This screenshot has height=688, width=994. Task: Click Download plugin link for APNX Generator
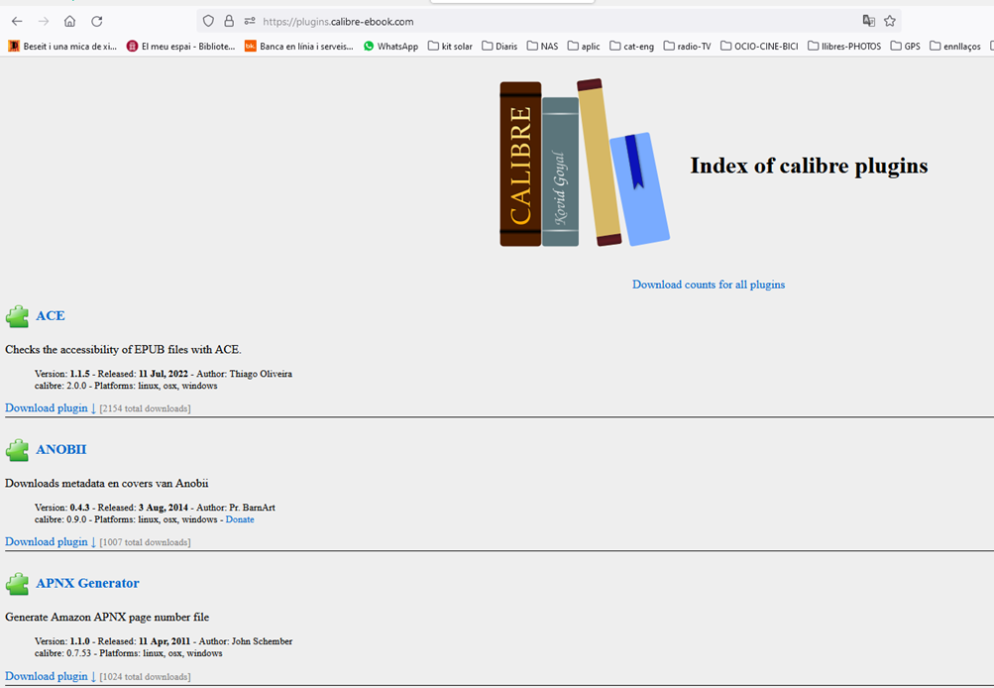pos(50,676)
